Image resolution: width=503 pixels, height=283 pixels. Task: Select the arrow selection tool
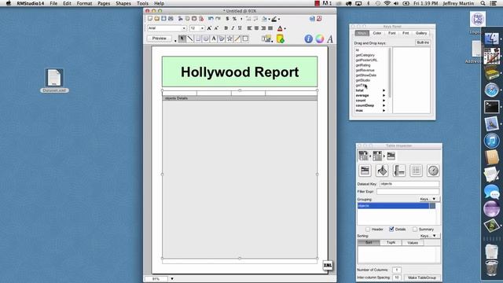click(182, 39)
